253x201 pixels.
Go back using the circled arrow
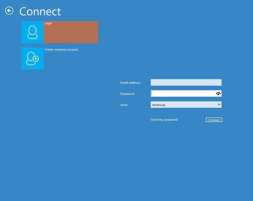(9, 11)
